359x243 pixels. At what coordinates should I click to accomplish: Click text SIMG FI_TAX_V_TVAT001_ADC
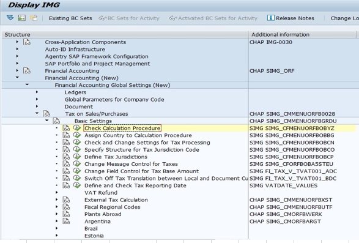293,171
